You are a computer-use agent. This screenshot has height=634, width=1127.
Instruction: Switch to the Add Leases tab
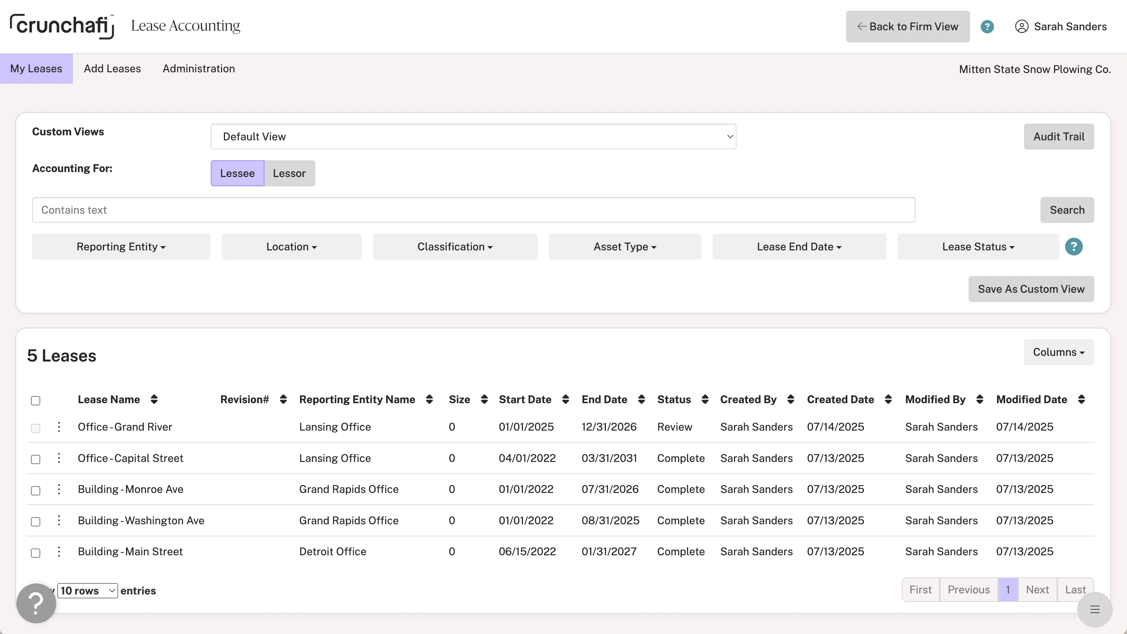click(x=112, y=69)
